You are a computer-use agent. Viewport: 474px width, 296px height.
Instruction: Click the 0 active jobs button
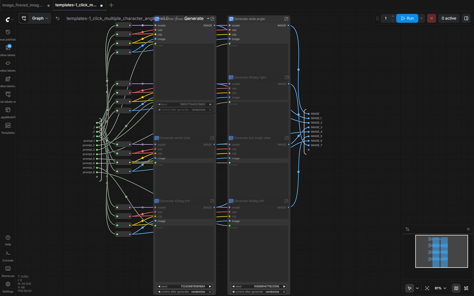[449, 18]
